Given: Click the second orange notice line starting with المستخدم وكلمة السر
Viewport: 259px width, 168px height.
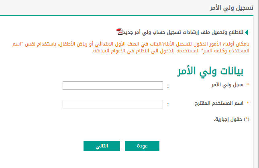Looking at the screenshot, I should pyautogui.click(x=171, y=51).
